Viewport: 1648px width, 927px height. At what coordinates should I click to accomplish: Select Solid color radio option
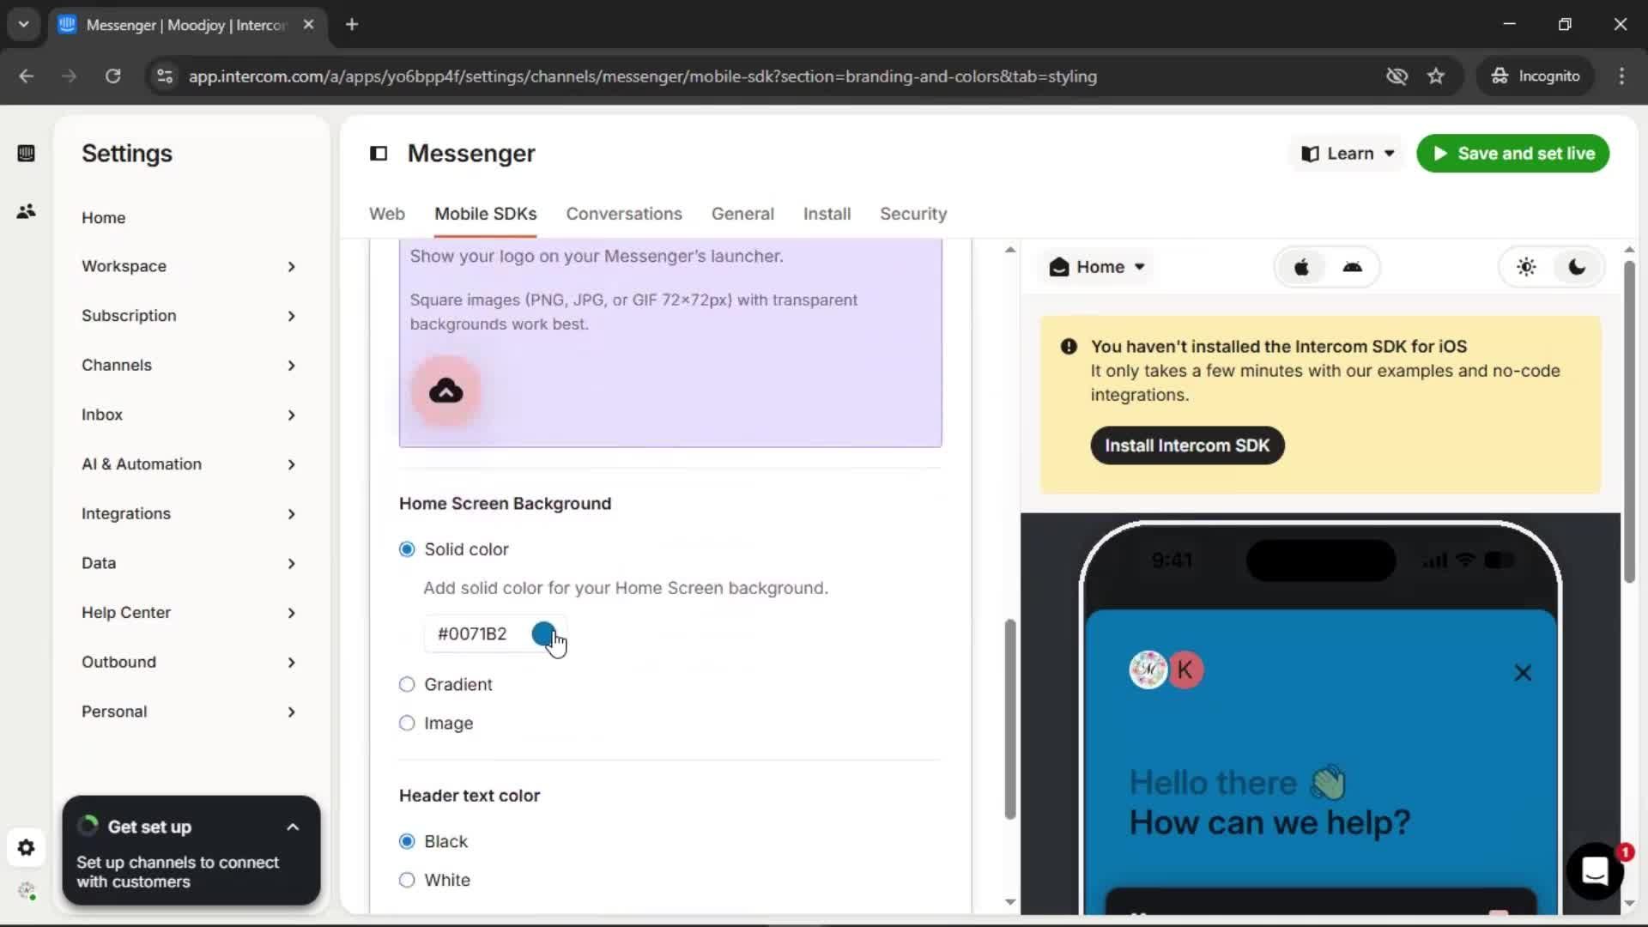click(407, 549)
